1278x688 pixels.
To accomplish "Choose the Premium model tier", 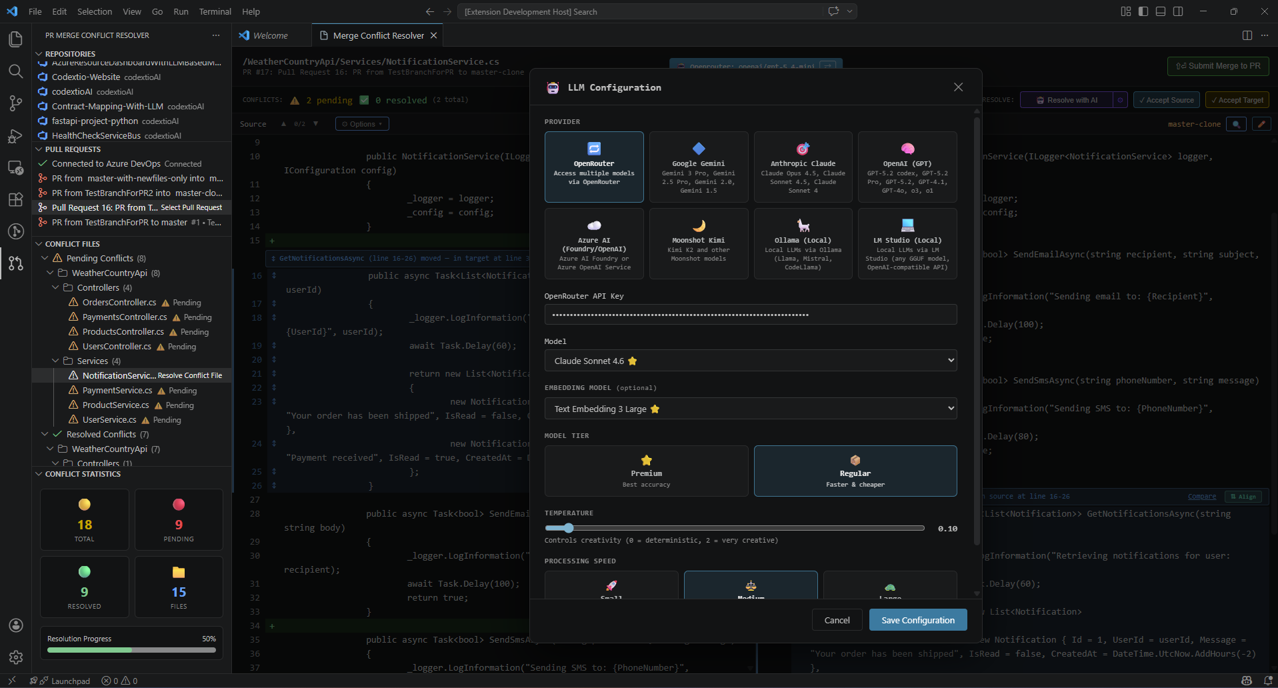I will click(x=646, y=471).
